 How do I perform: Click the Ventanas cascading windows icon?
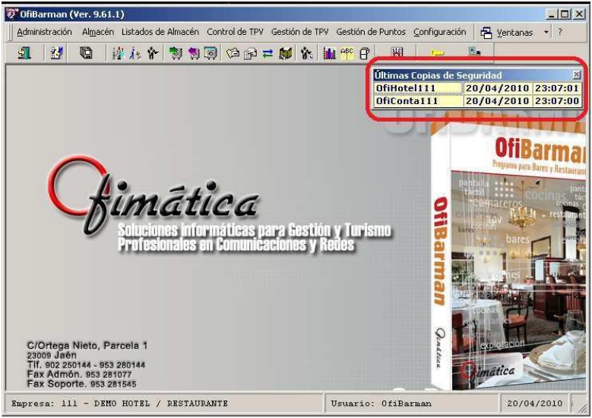click(486, 33)
